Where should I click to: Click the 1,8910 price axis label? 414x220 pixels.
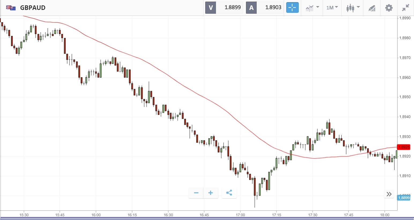click(405, 176)
